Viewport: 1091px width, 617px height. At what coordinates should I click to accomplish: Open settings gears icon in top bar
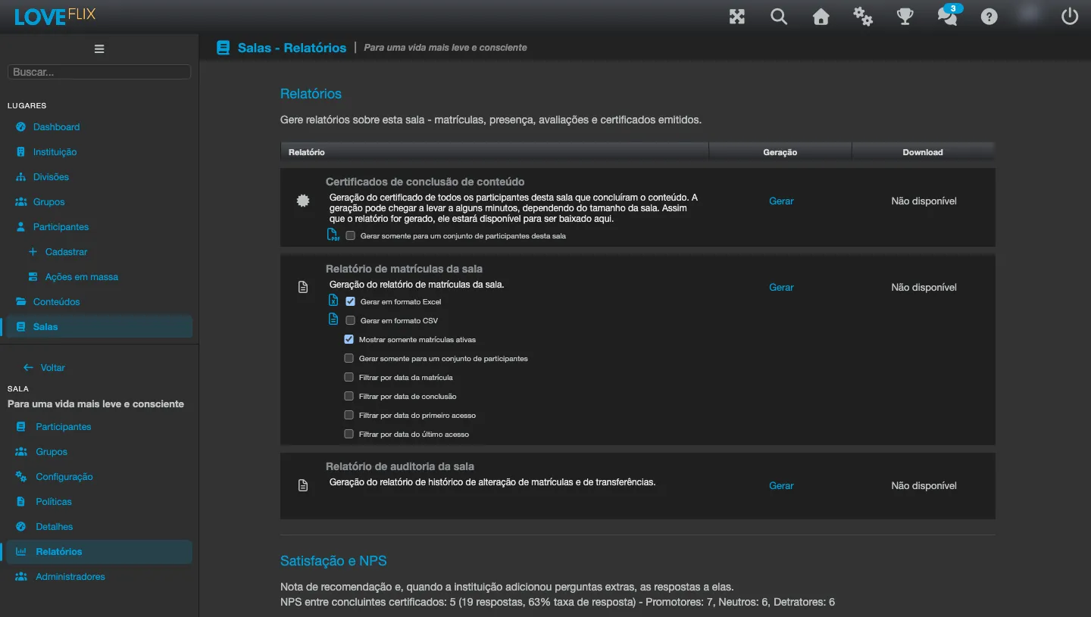pos(863,17)
